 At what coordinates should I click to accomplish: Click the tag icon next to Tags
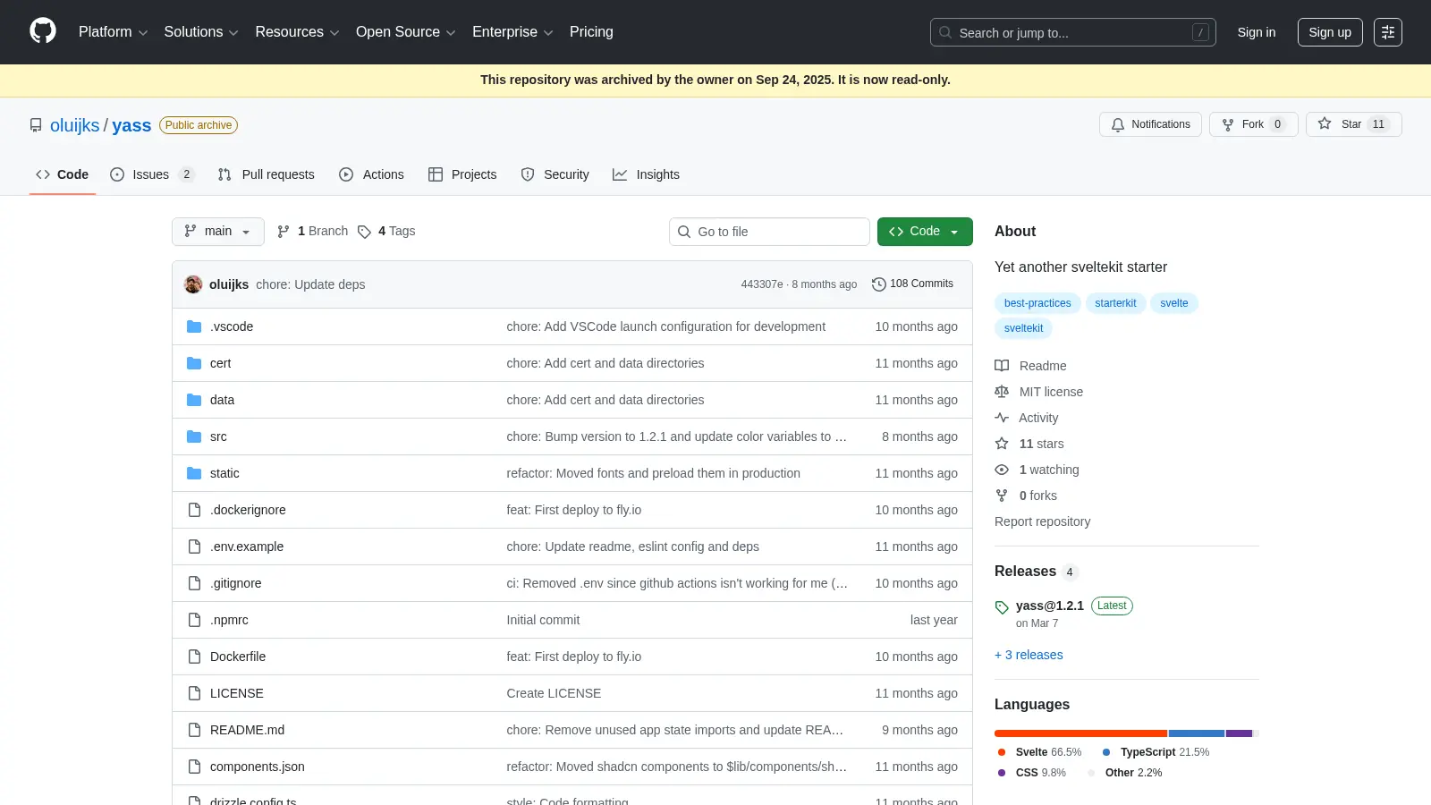point(364,232)
